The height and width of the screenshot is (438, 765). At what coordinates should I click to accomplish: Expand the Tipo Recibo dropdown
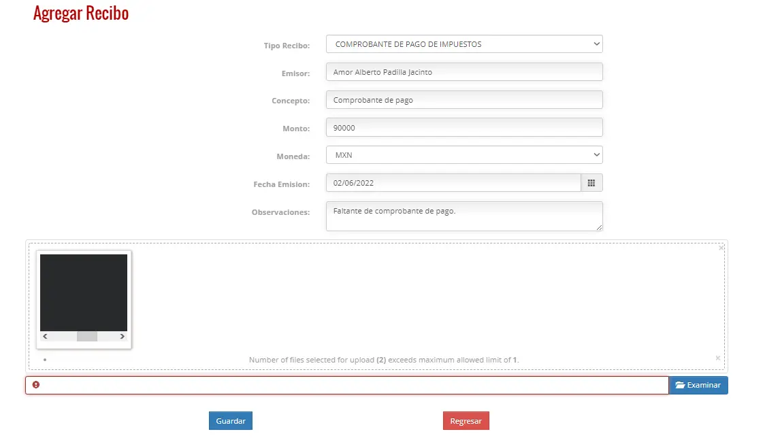pyautogui.click(x=464, y=44)
